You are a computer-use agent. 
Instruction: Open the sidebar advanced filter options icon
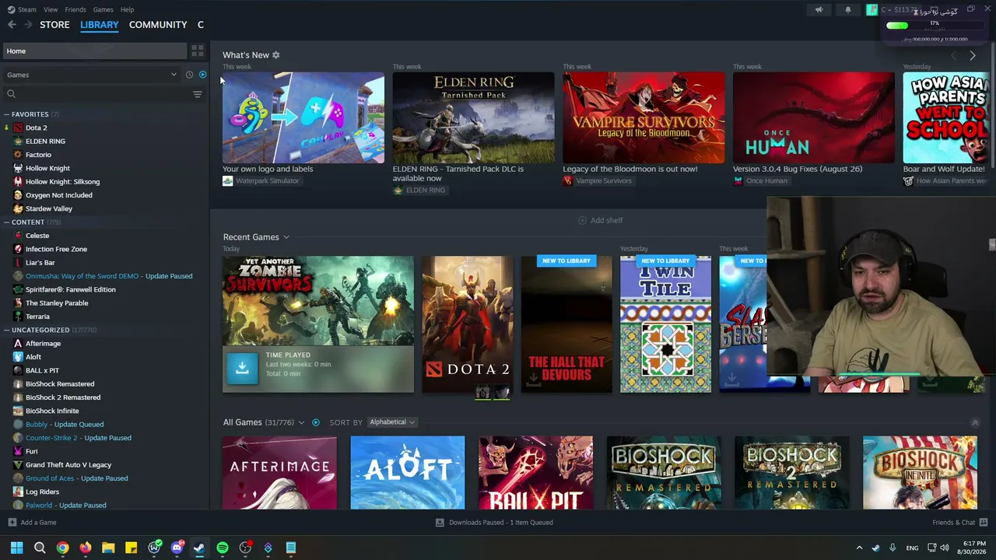198,94
